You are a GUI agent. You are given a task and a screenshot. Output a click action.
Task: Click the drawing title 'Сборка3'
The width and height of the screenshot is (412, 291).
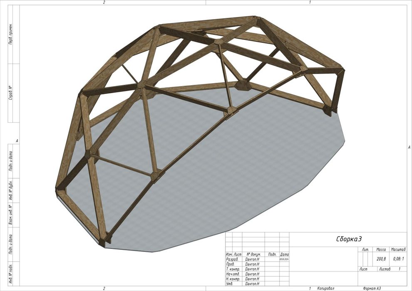click(x=349, y=239)
